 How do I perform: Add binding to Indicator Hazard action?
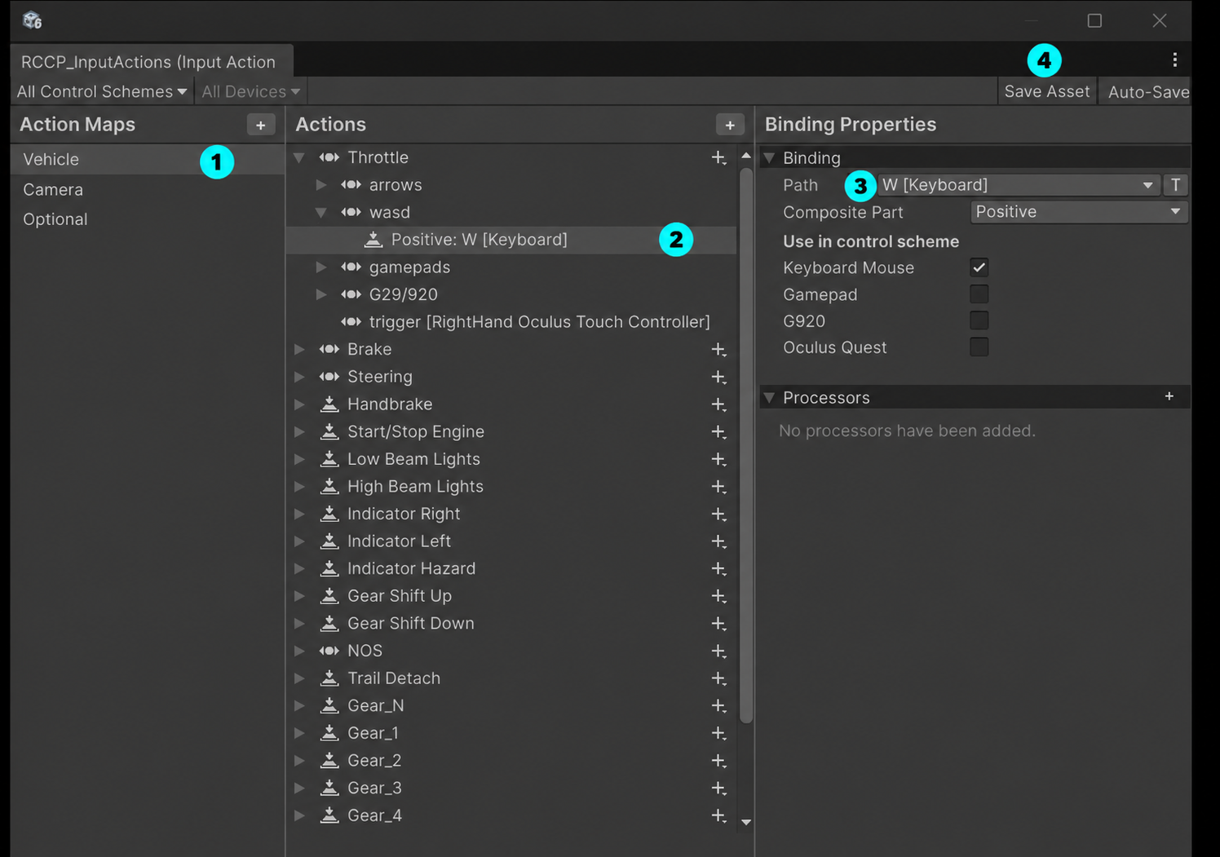click(718, 568)
